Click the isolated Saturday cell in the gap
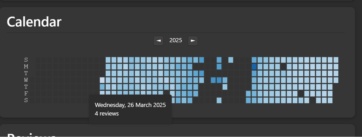 [x=219, y=100]
